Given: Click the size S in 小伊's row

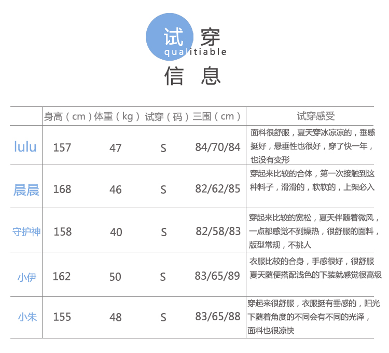Looking at the screenshot, I should point(163,277).
